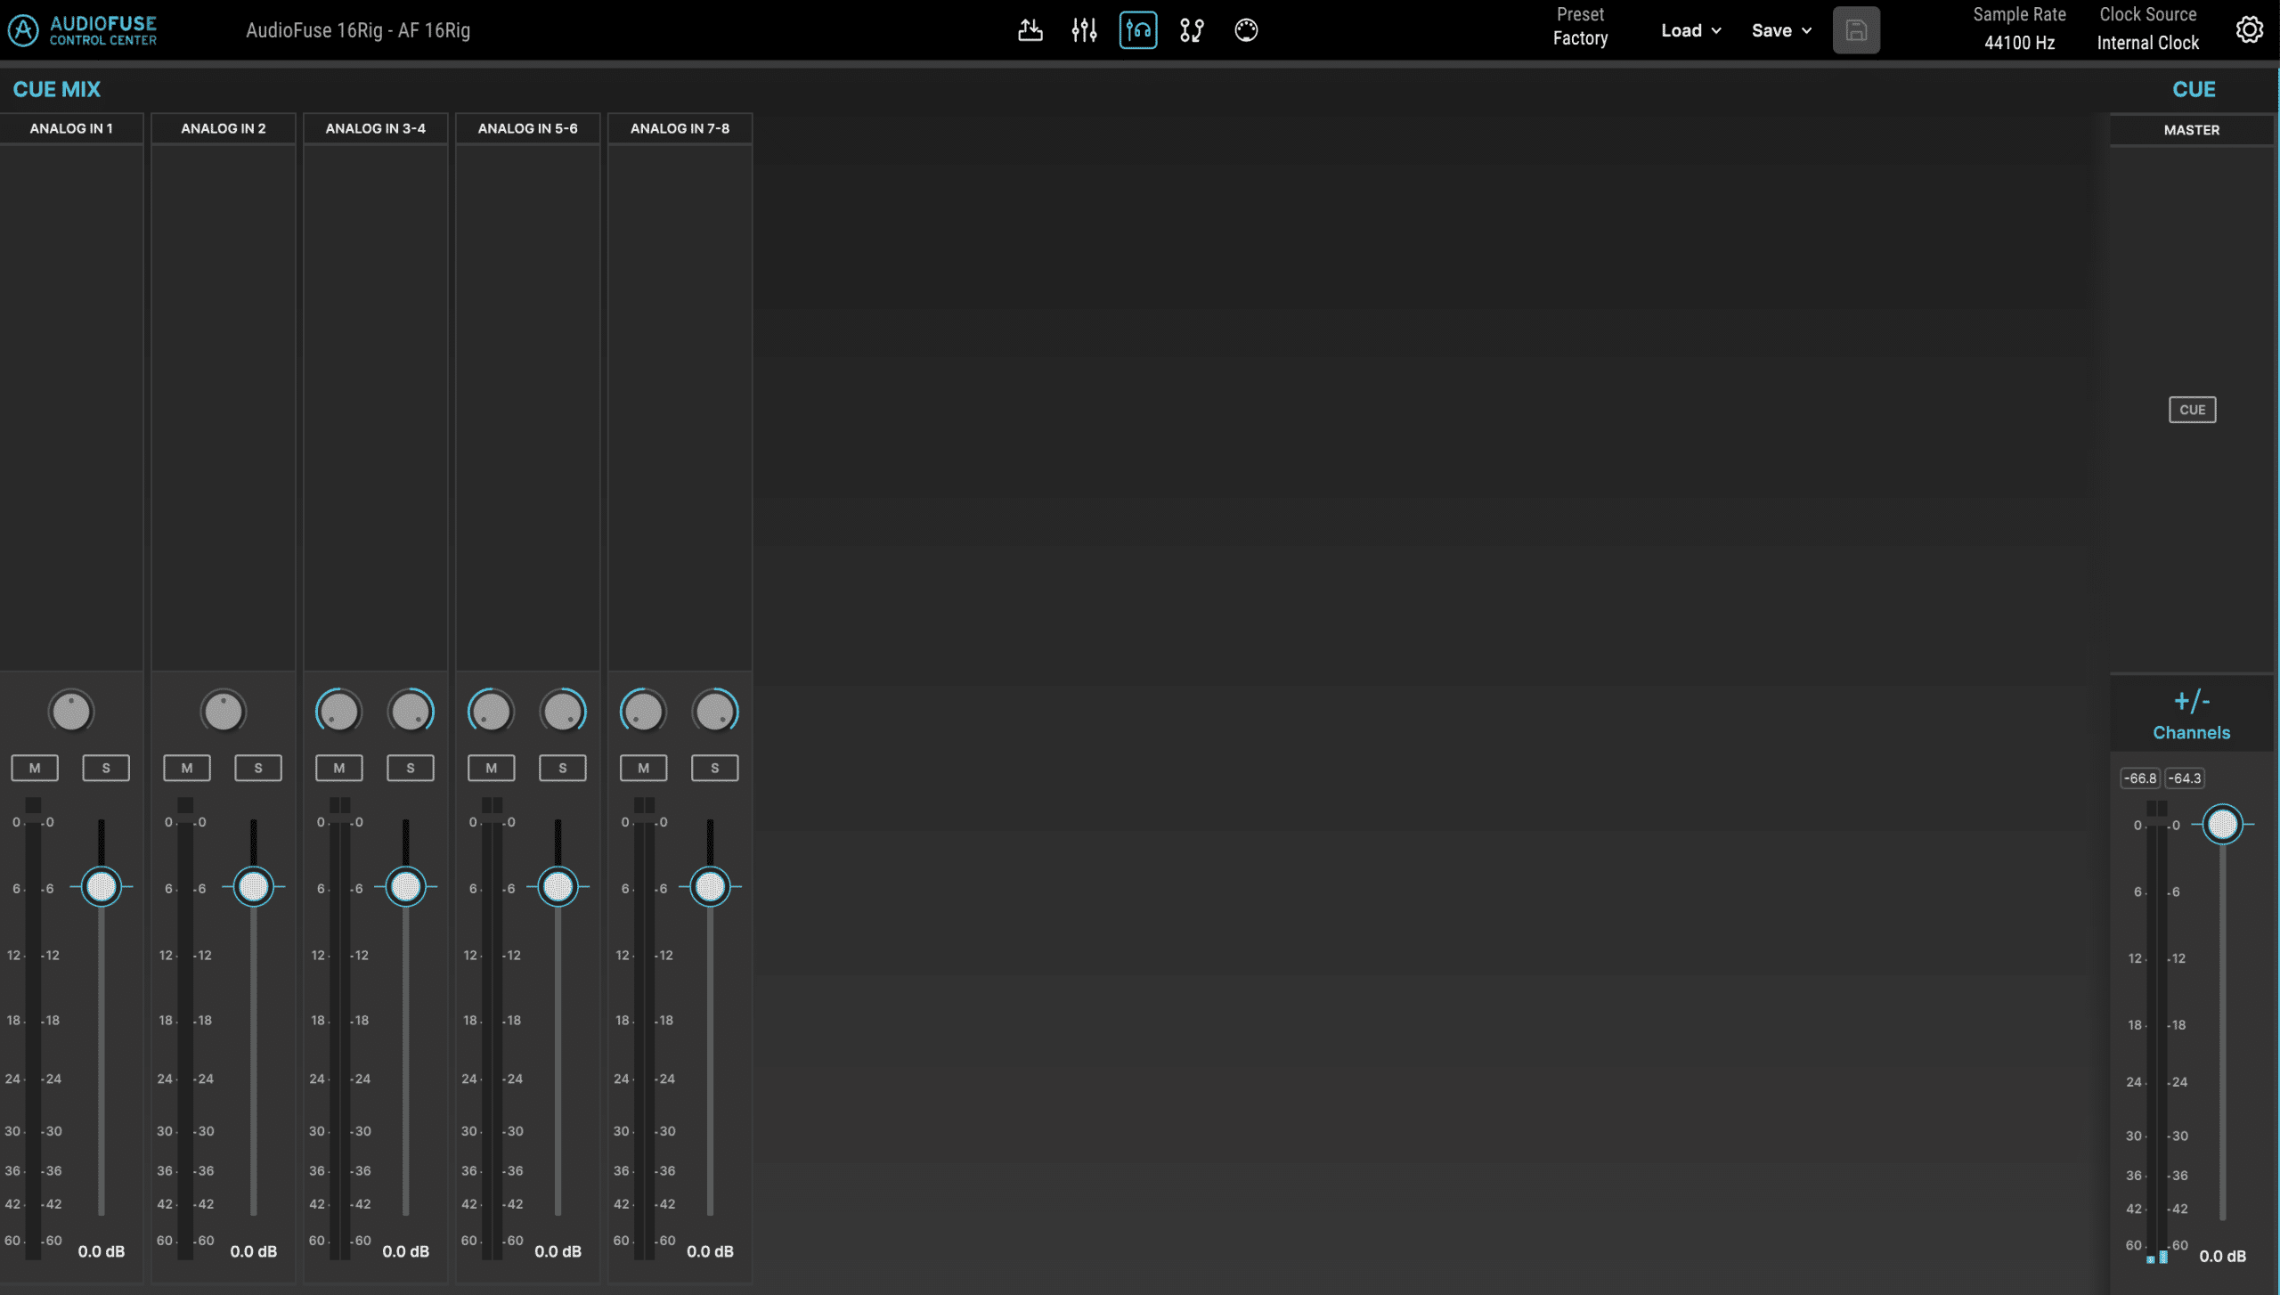This screenshot has height=1295, width=2280.
Task: Click the ANALOG IN 7-8 channel name
Action: click(680, 128)
